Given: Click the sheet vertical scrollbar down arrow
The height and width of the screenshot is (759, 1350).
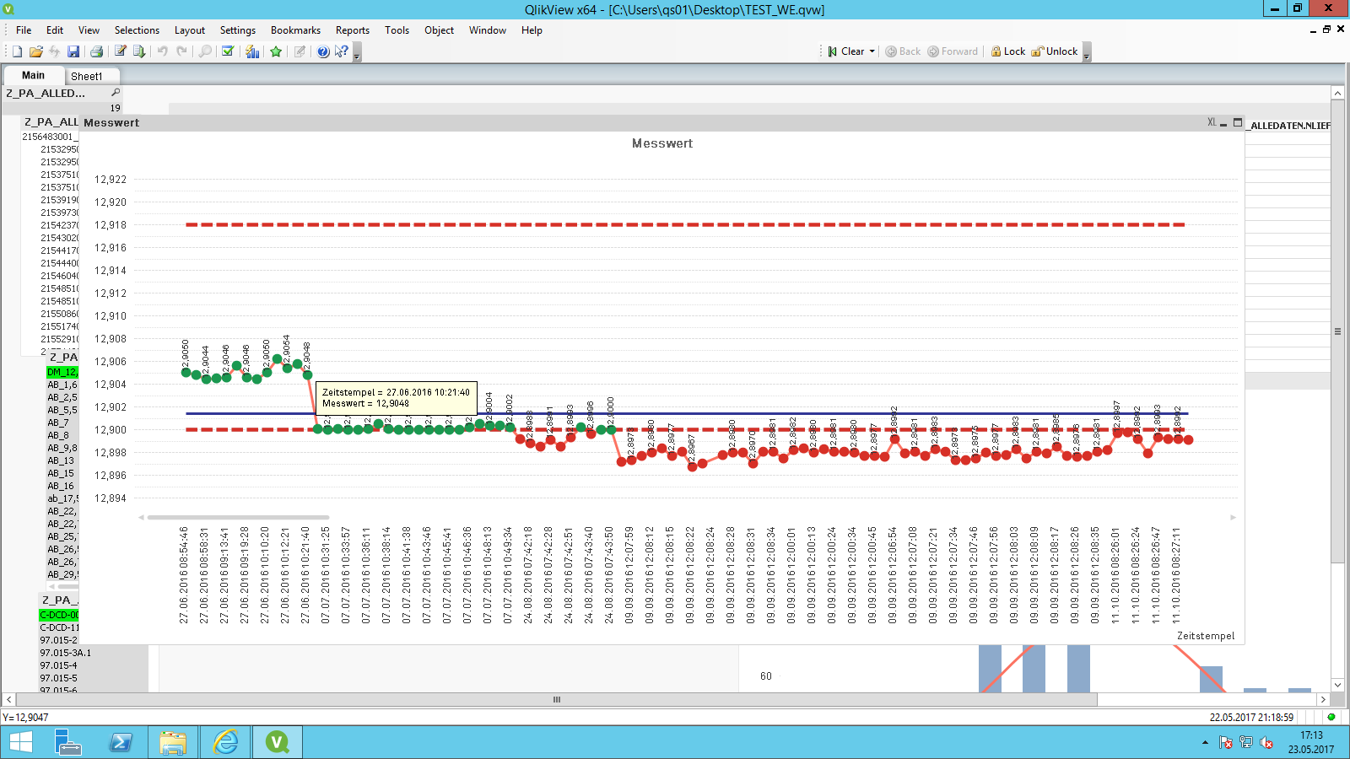Looking at the screenshot, I should pyautogui.click(x=1337, y=685).
